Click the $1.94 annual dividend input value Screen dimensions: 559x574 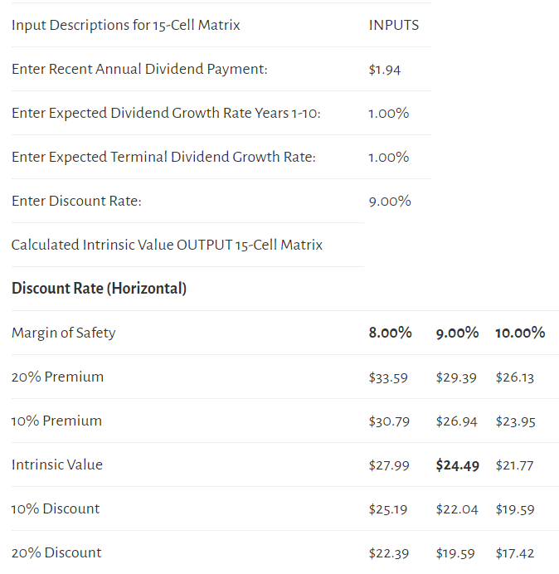click(384, 70)
